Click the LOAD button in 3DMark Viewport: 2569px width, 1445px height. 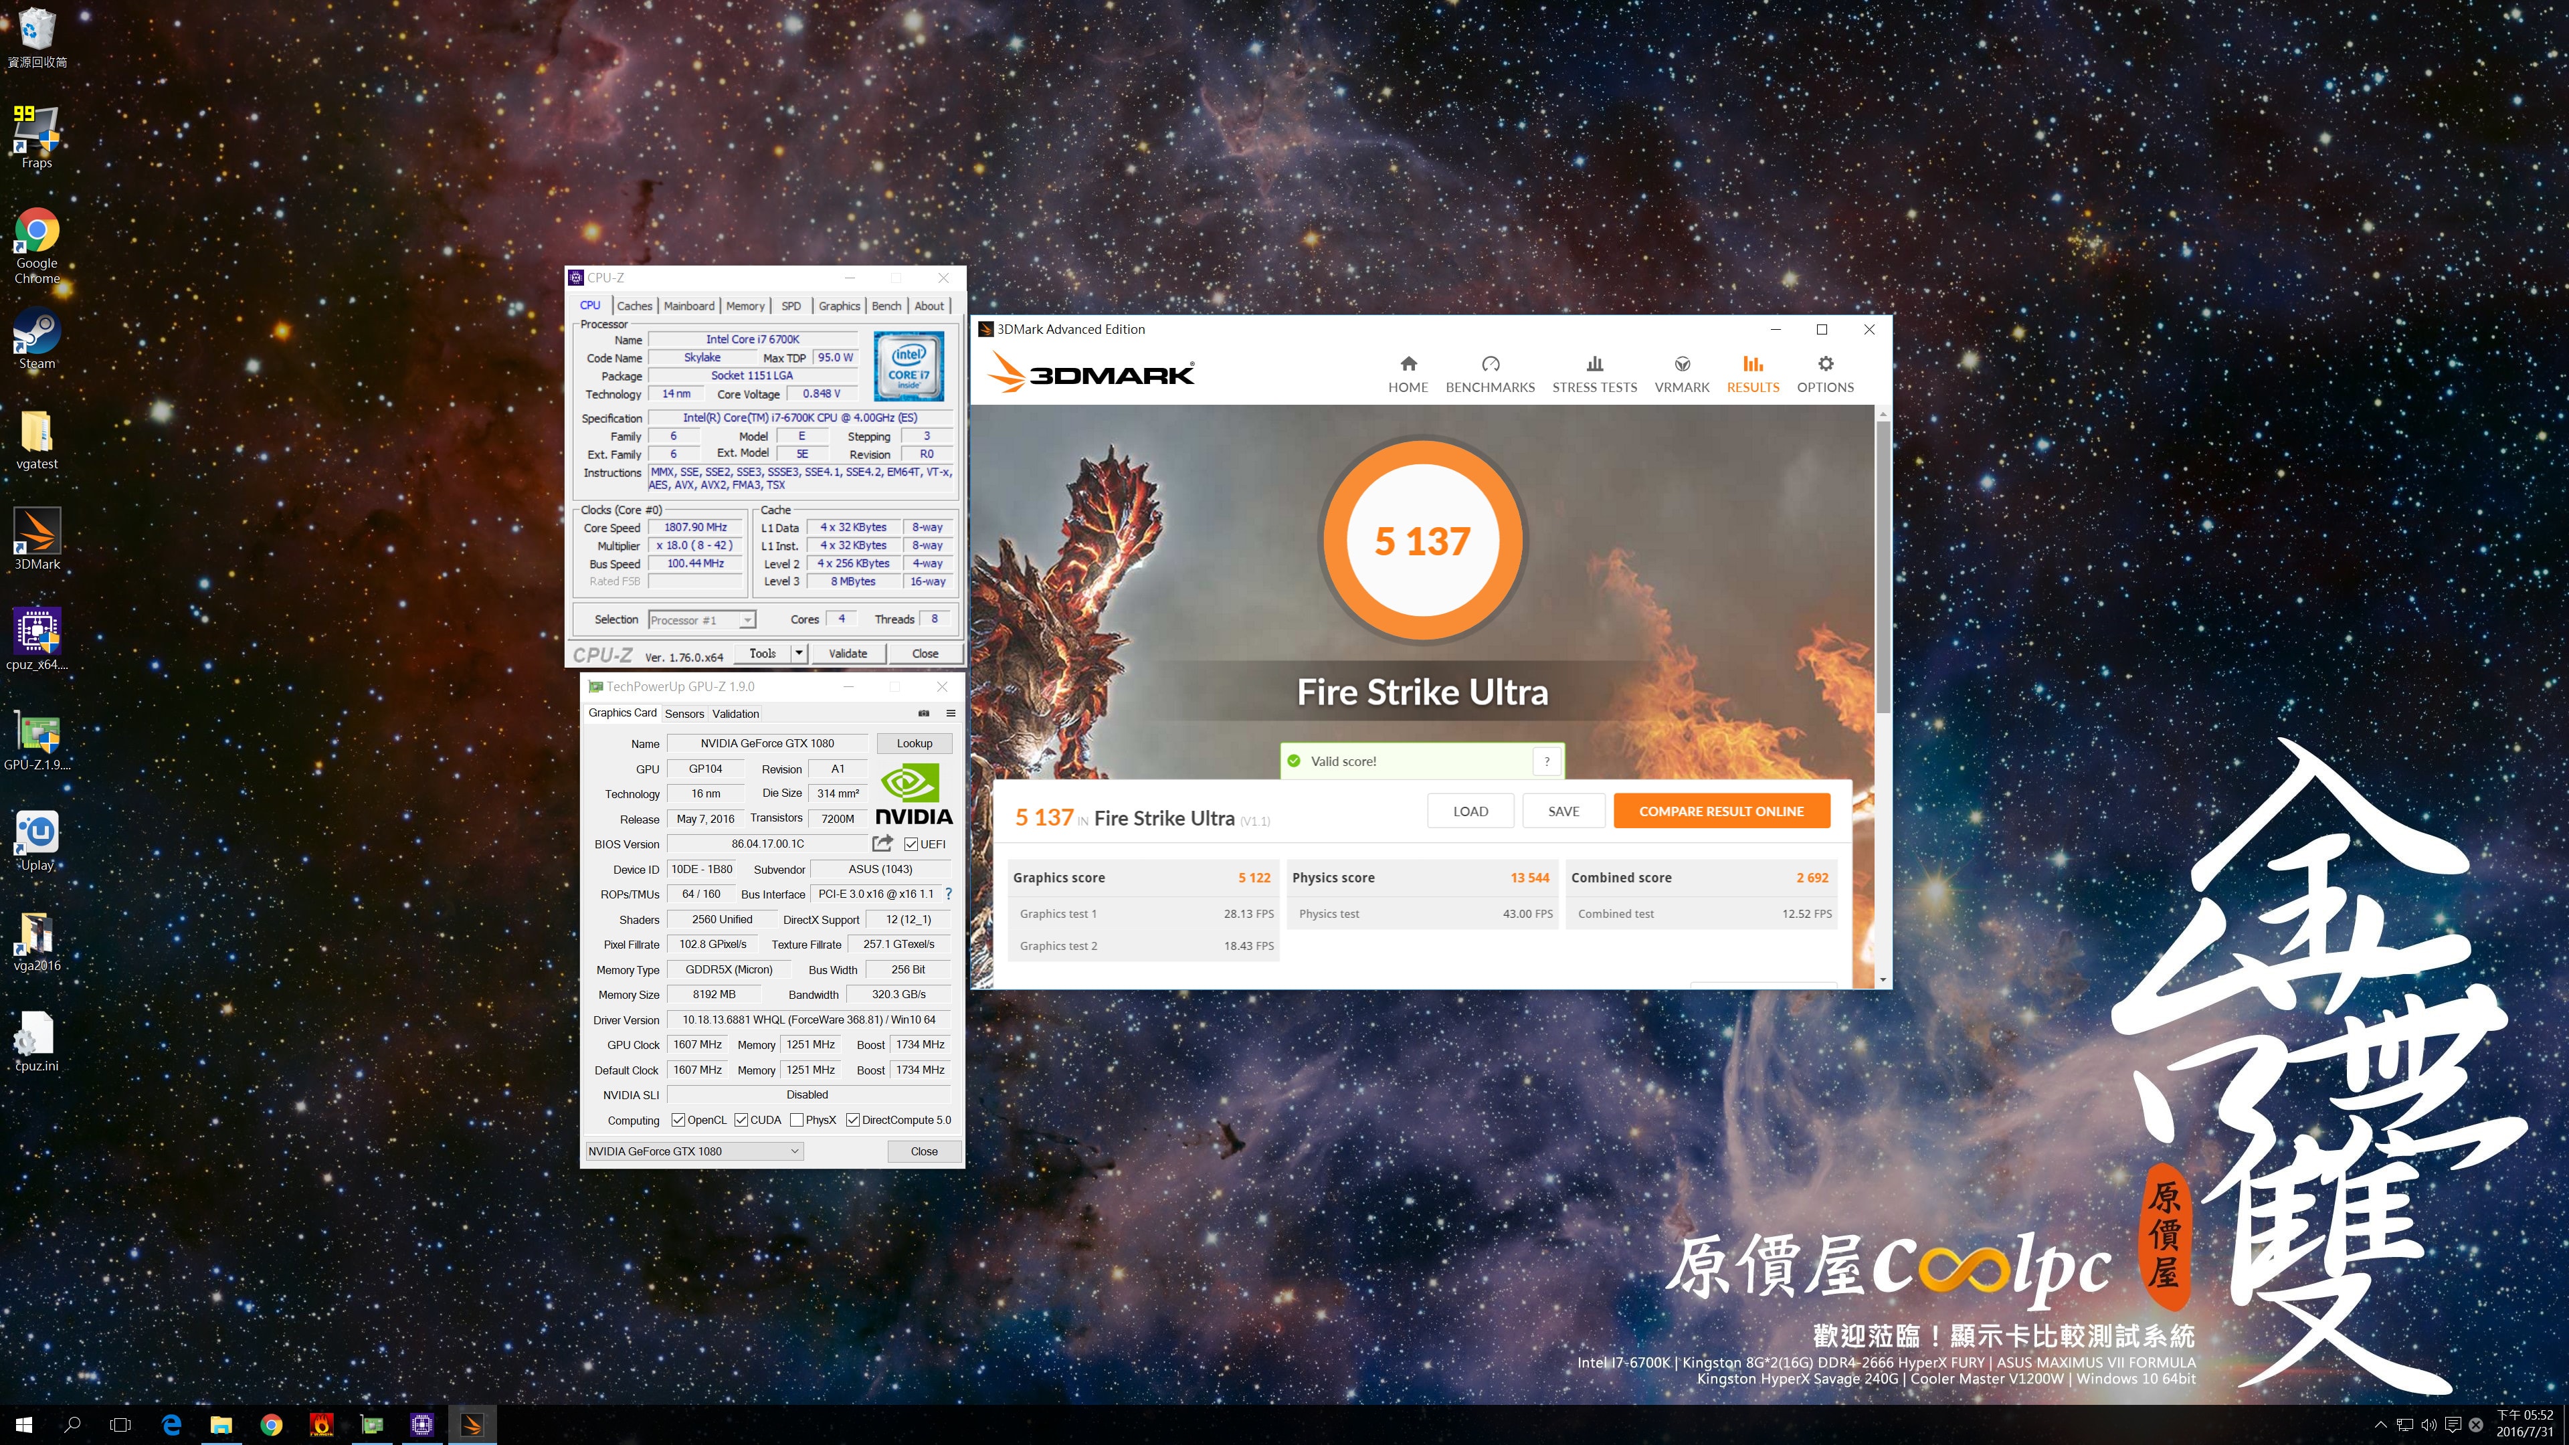(x=1470, y=811)
